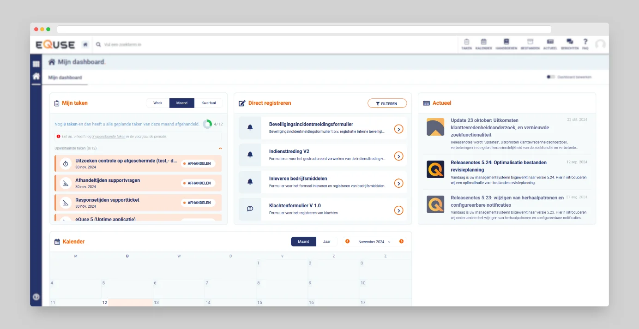This screenshot has width=639, height=329.
Task: Open Handboeken from the top toolbar
Action: point(506,44)
